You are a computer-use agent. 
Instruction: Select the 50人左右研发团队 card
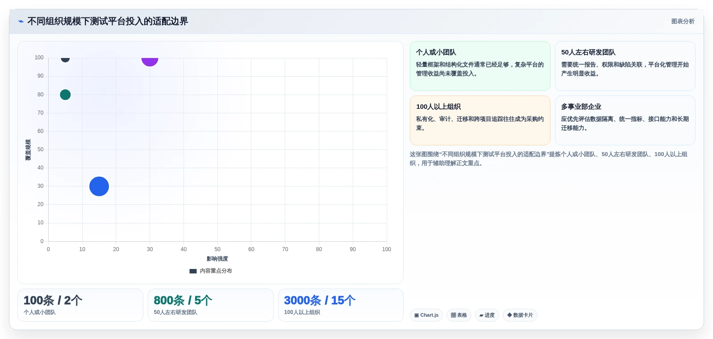pos(625,66)
